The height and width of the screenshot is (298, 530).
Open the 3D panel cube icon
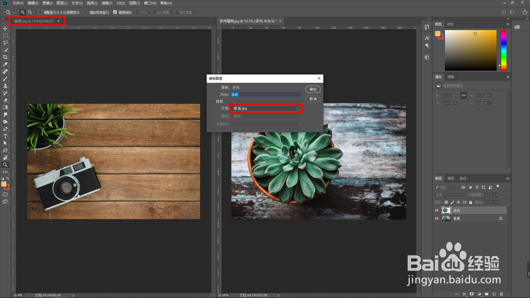tap(427, 57)
